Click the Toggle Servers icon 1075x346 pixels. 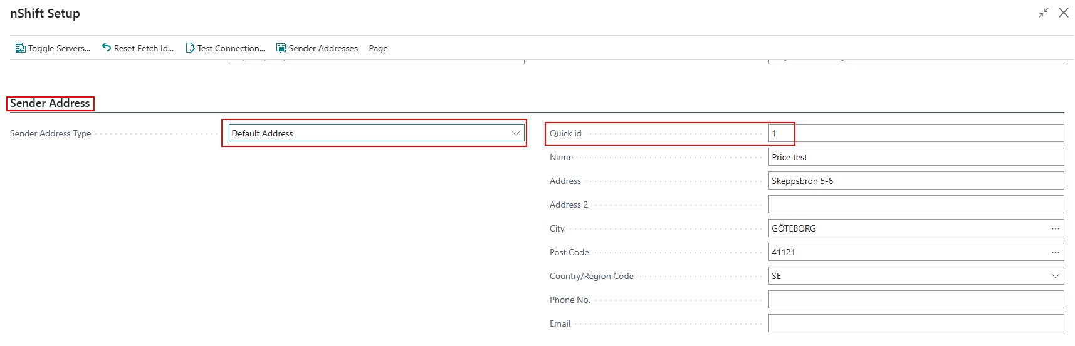21,48
